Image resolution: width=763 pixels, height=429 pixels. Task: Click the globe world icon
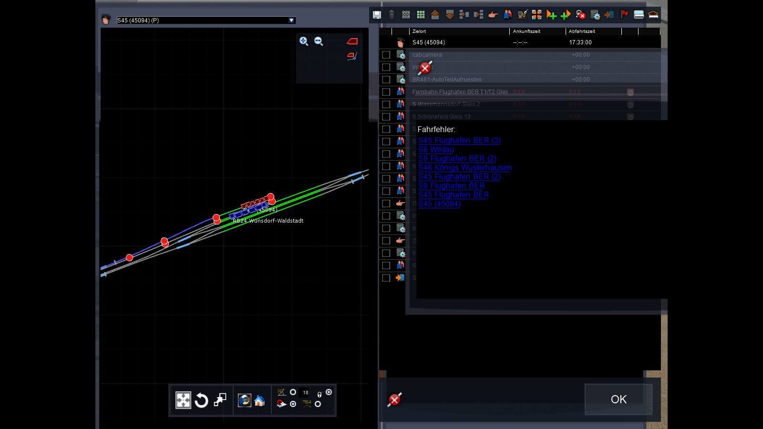245,400
